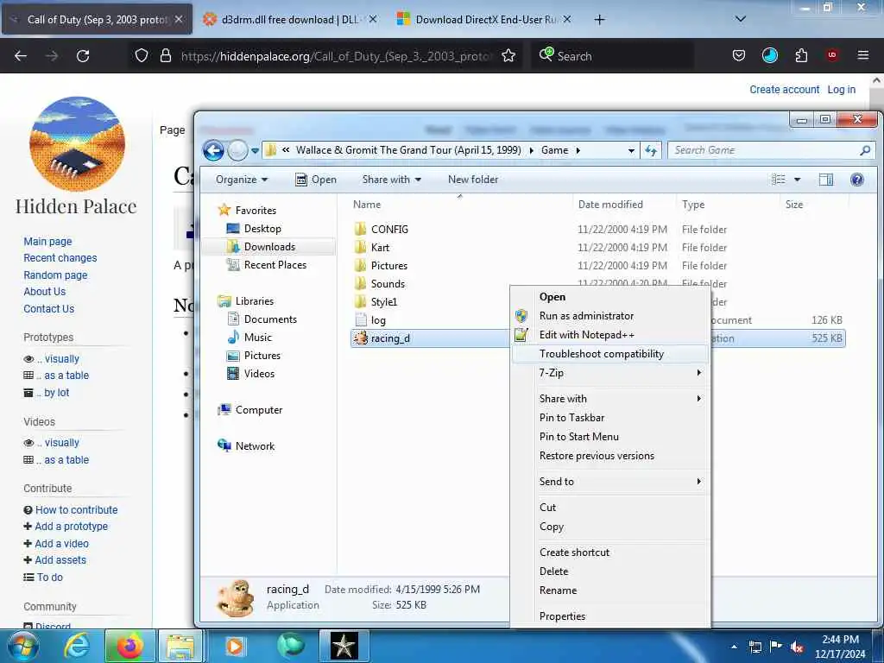Switch to d3drm.dll download tab
Viewport: 884px width, 663px height.
pyautogui.click(x=290, y=19)
